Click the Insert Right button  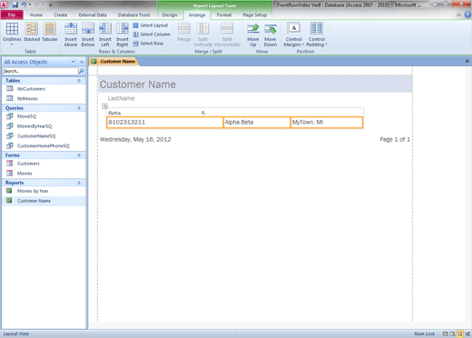click(123, 35)
